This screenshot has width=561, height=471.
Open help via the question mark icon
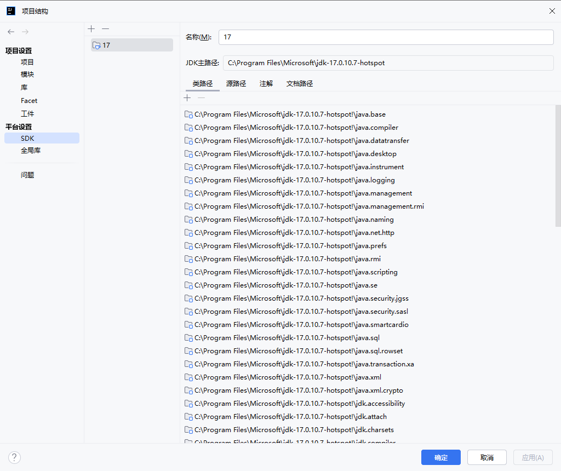[14, 457]
